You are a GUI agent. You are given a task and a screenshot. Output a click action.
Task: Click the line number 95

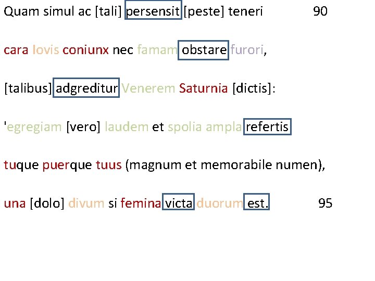[x=325, y=203]
